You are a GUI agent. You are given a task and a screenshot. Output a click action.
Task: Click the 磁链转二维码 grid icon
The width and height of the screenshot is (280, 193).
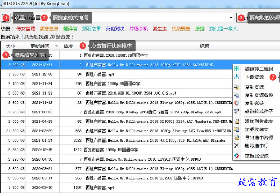point(237,69)
